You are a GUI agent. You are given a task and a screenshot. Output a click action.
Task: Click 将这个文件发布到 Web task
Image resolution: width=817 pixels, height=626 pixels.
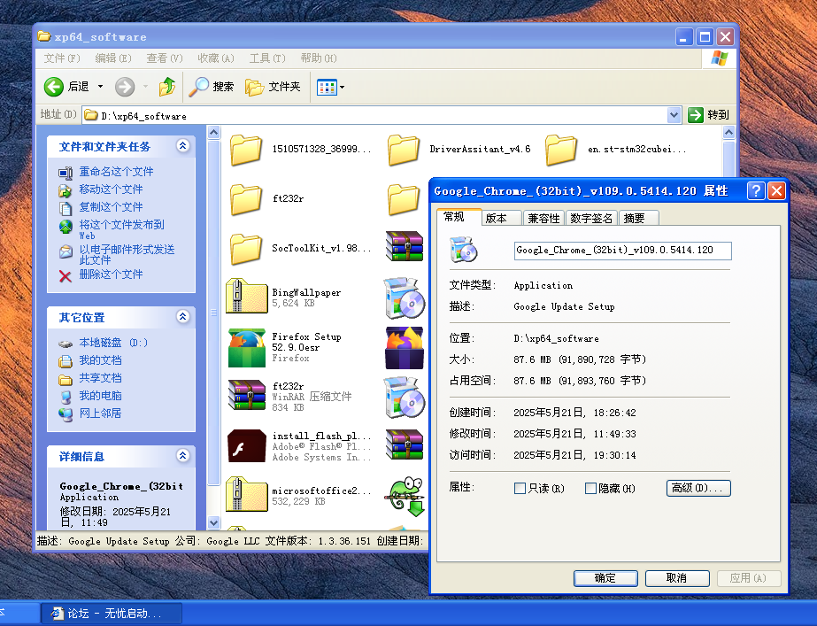[x=121, y=230]
